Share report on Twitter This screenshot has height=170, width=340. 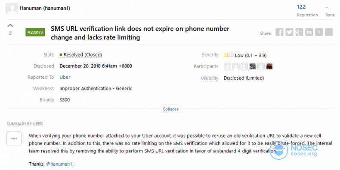289,32
